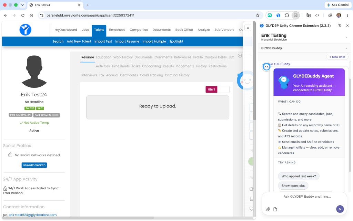This screenshot has height=221, width=353.
Task: Click the tag icon in side strip
Action: 251,209
